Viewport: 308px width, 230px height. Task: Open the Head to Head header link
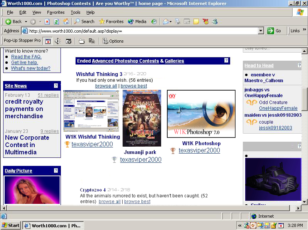click(259, 66)
